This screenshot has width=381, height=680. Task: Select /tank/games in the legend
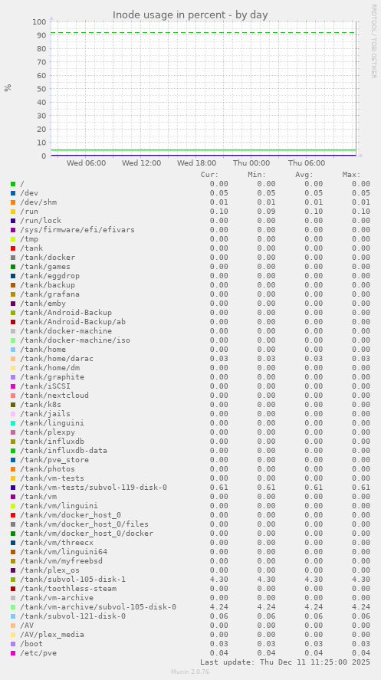pyautogui.click(x=45, y=266)
